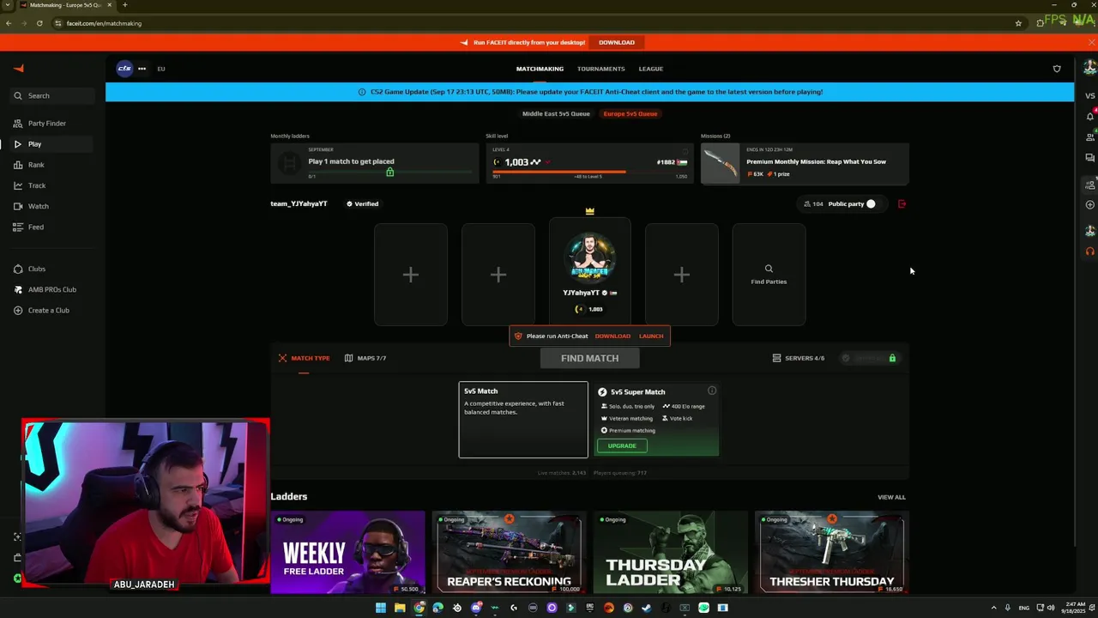Select the 5v5 Super Match card
Image resolution: width=1098 pixels, height=618 pixels.
(x=656, y=420)
